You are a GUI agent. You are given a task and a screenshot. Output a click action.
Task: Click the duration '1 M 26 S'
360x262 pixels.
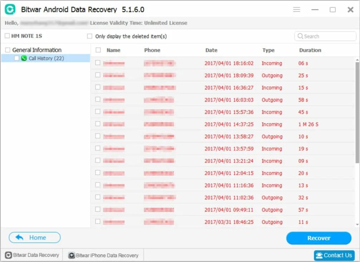coord(308,124)
